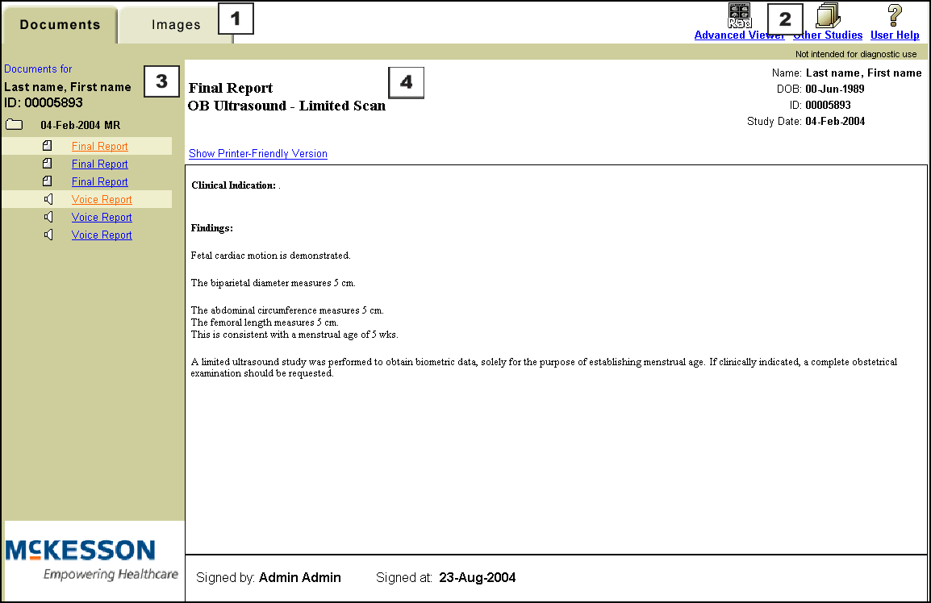Click the User Help question mark icon
The width and height of the screenshot is (931, 603).
895,15
